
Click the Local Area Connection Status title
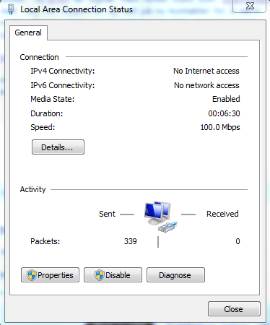(x=77, y=9)
